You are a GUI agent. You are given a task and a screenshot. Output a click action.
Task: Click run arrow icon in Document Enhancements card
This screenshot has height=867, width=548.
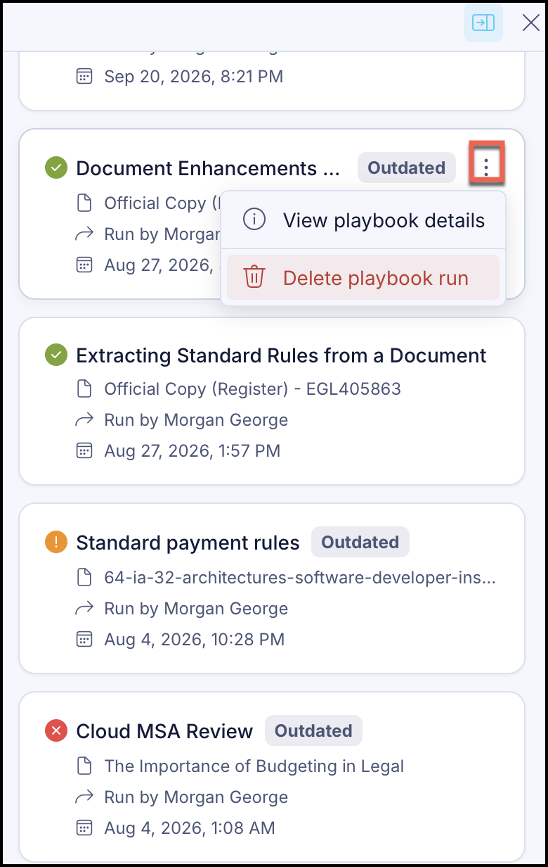click(84, 234)
